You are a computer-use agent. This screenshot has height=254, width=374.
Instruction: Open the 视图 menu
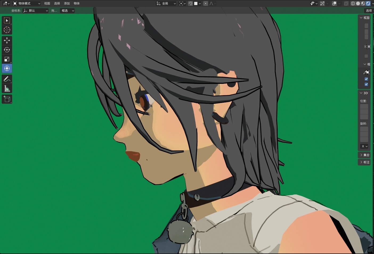47,3
